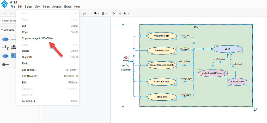This screenshot has height=123, width=267.
Task: Open the View menu
Action: coord(38,7)
